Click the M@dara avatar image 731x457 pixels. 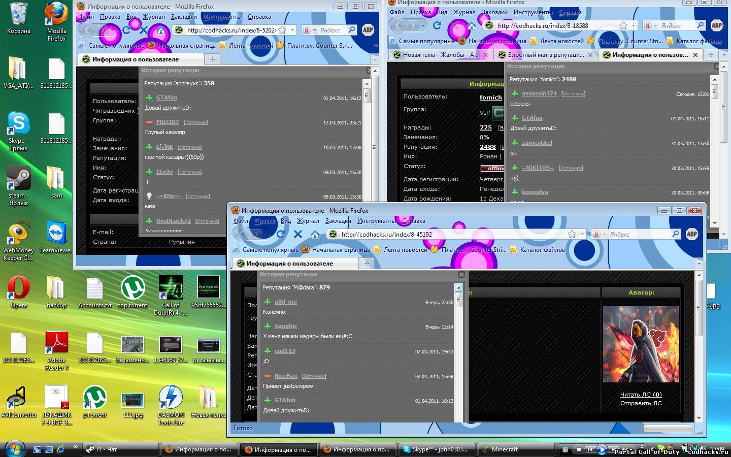641,344
